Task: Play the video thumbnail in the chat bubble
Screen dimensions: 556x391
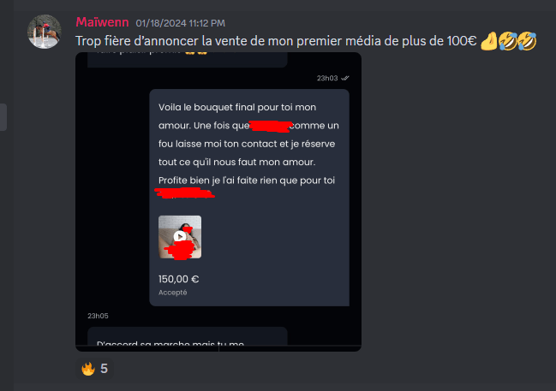Action: 180,237
